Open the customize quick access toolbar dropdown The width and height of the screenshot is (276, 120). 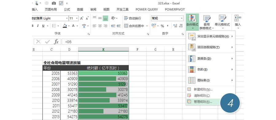point(67,3)
